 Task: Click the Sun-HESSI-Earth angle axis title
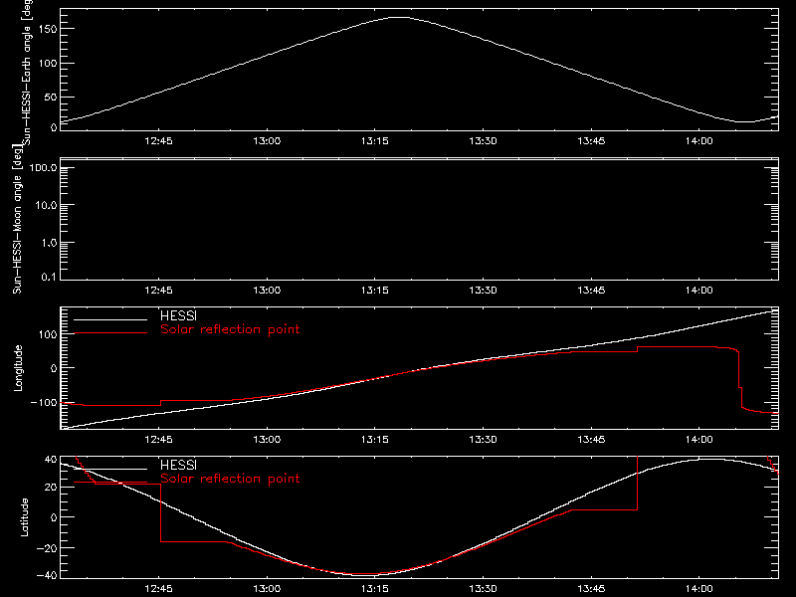click(27, 73)
